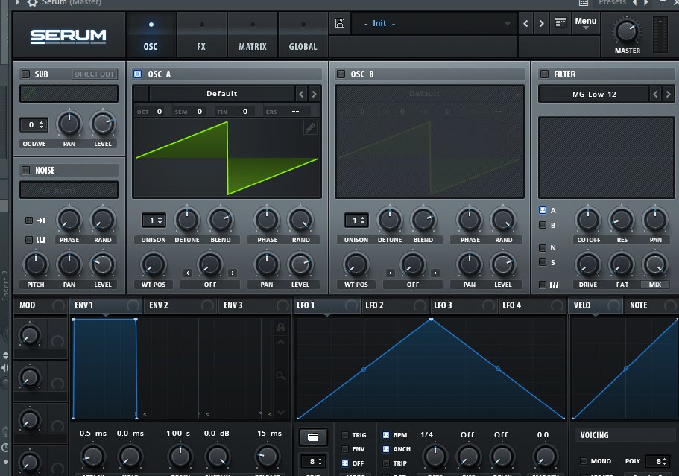Screen dimensions: 679x476
Task: Open LFO 1 shape folder icon
Action: tap(312, 437)
